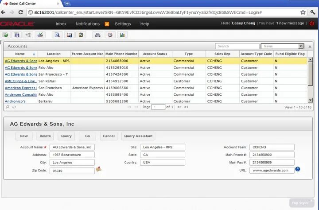This screenshot has width=319, height=210.
Task: Click the browser back arrow
Action: point(3,12)
